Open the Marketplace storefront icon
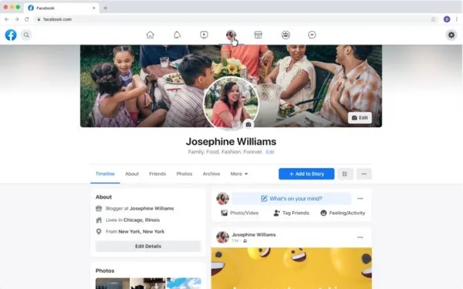Image resolution: width=463 pixels, height=289 pixels. pyautogui.click(x=258, y=35)
